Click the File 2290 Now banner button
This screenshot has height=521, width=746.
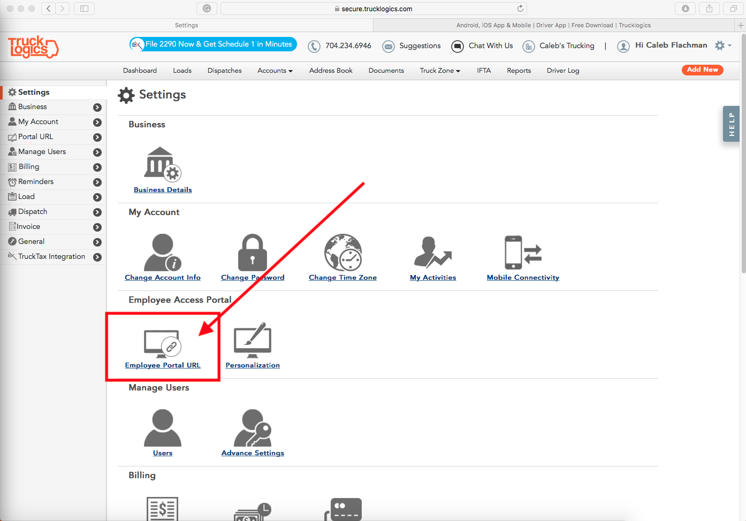(x=213, y=44)
